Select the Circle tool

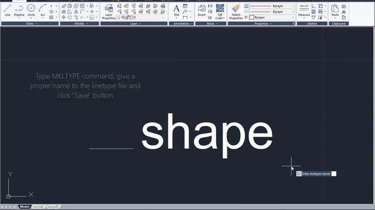coord(31,10)
